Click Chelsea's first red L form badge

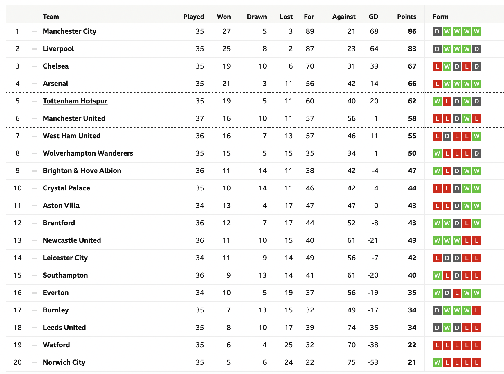tap(437, 66)
